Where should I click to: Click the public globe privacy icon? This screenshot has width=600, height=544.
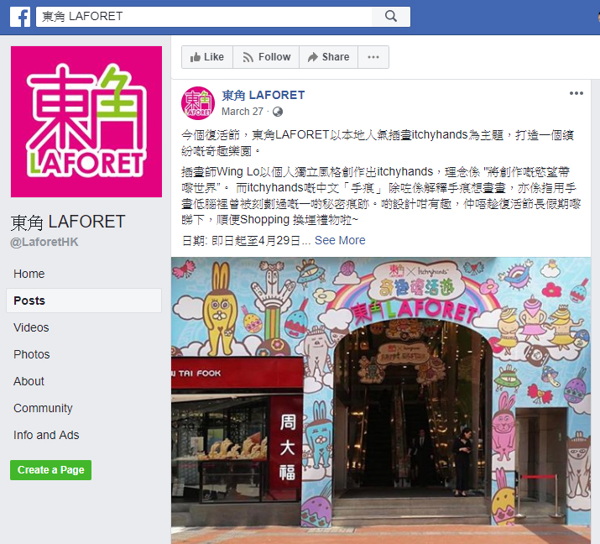point(278,112)
